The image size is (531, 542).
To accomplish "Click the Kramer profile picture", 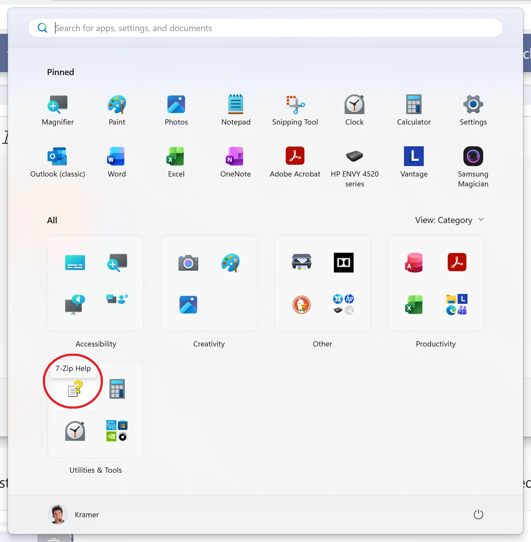I will pyautogui.click(x=57, y=515).
